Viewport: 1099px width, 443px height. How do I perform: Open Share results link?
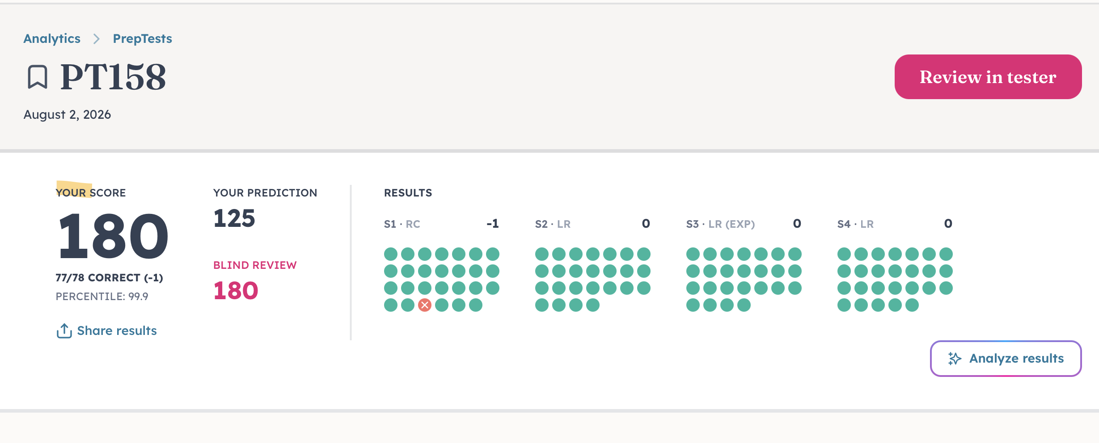pyautogui.click(x=117, y=331)
